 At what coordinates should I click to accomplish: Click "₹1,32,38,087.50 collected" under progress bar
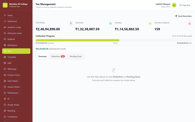point(45,43)
